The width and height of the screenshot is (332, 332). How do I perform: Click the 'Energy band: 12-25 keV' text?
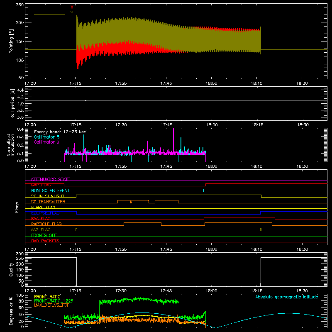click(x=60, y=132)
